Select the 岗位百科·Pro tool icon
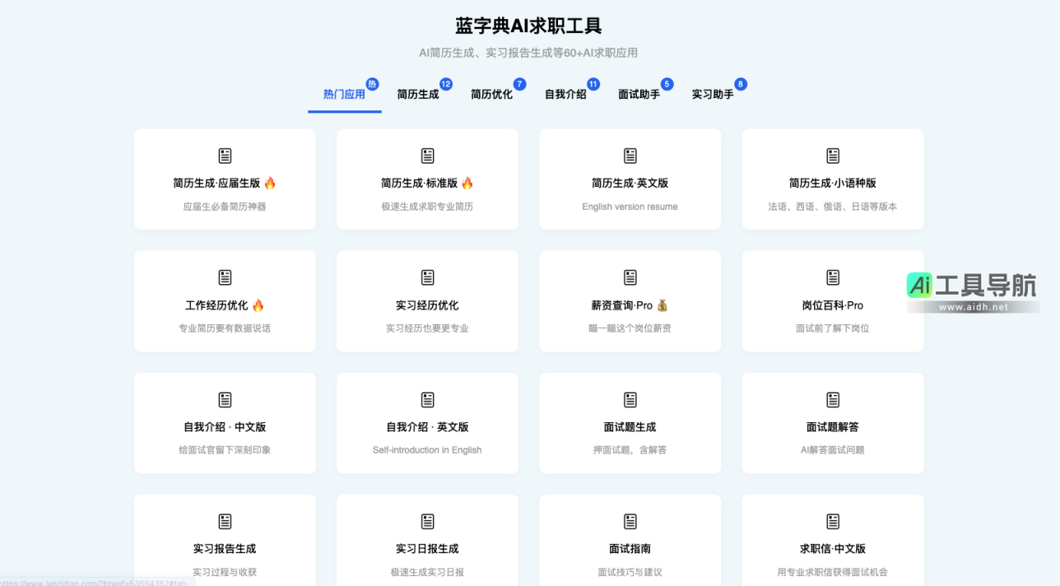 tap(832, 277)
